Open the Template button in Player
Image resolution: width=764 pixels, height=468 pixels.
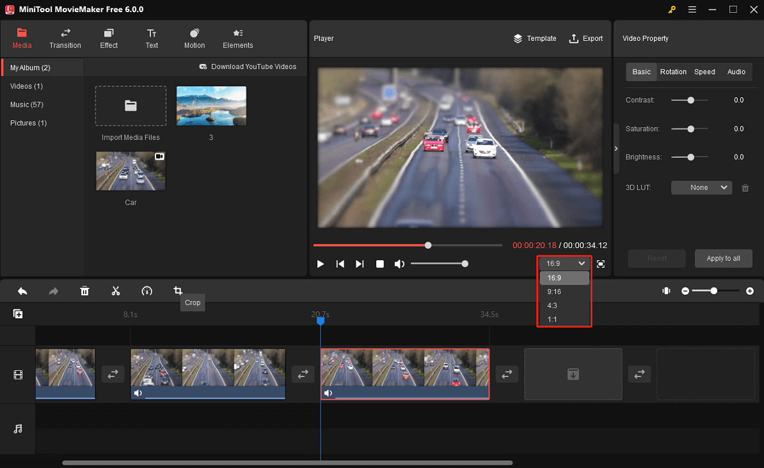[535, 38]
